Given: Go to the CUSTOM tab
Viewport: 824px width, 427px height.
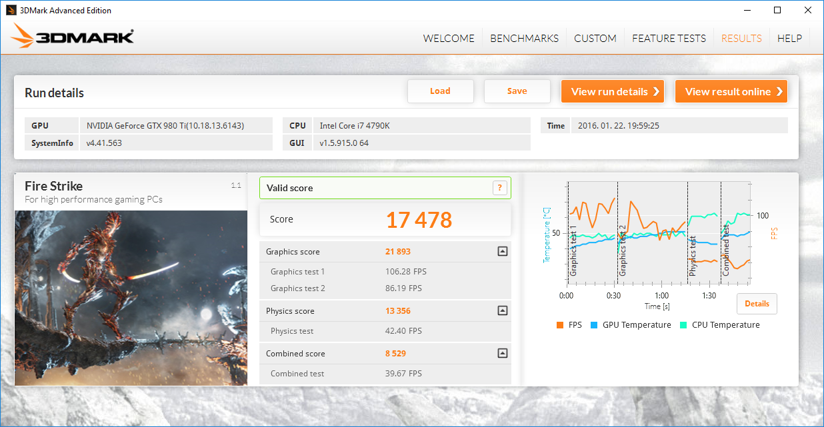Looking at the screenshot, I should 595,38.
